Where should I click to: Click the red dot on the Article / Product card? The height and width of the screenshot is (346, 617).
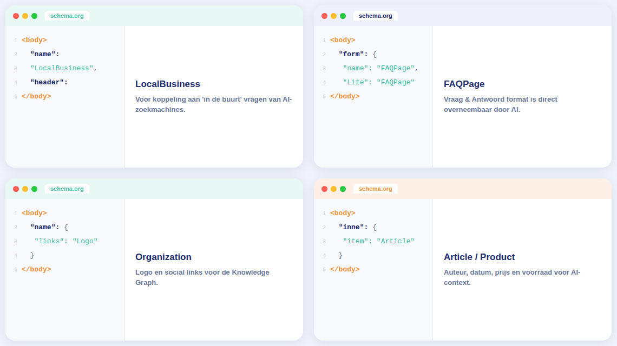(325, 189)
